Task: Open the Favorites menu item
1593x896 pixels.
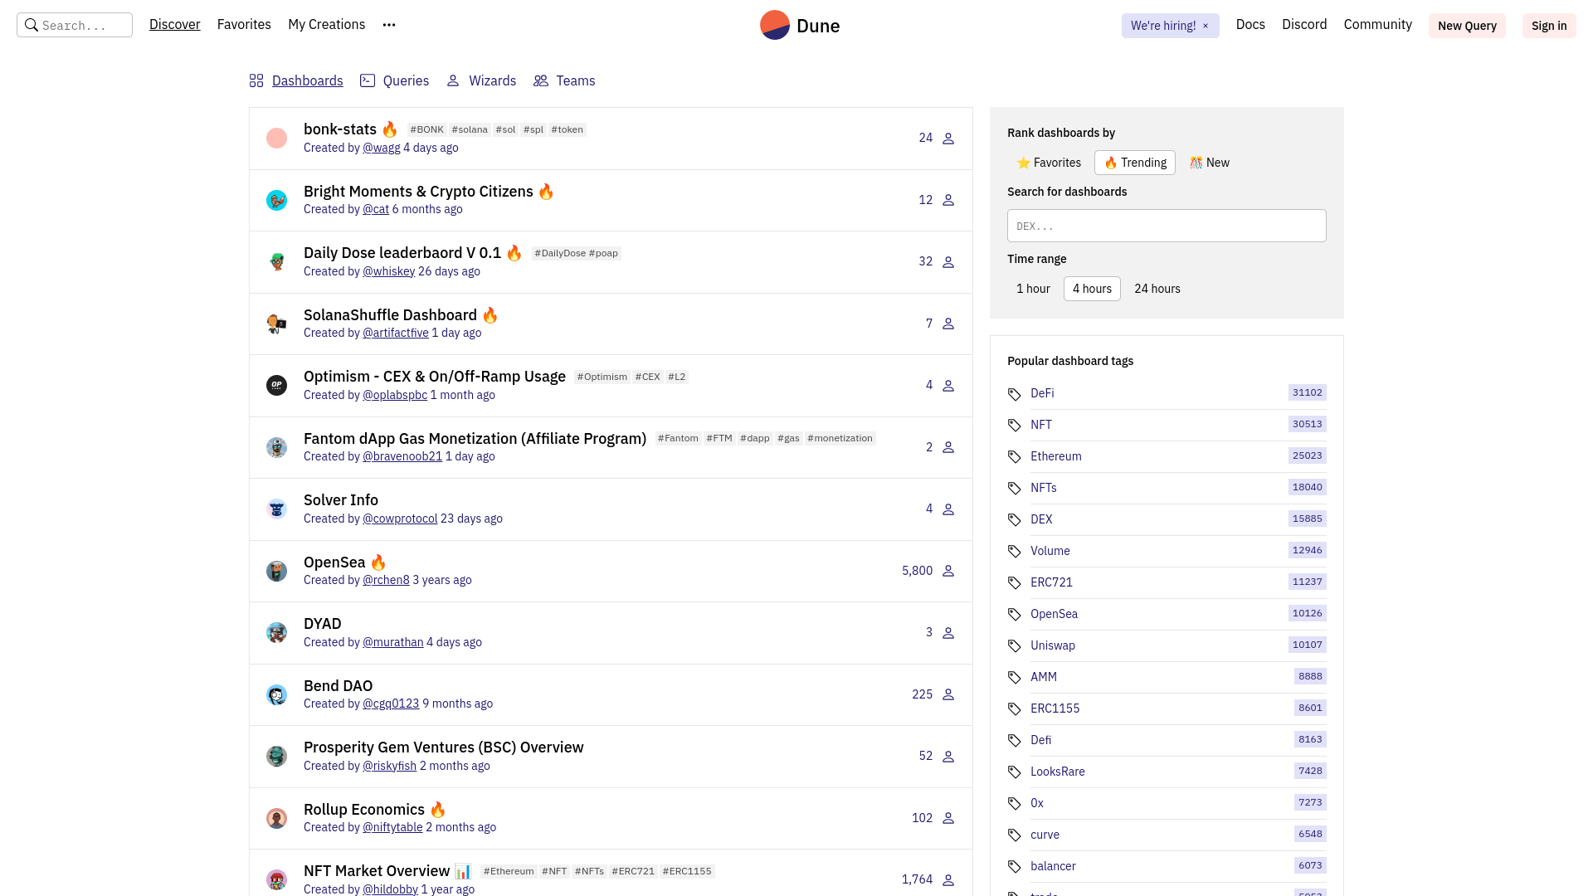Action: click(x=244, y=25)
